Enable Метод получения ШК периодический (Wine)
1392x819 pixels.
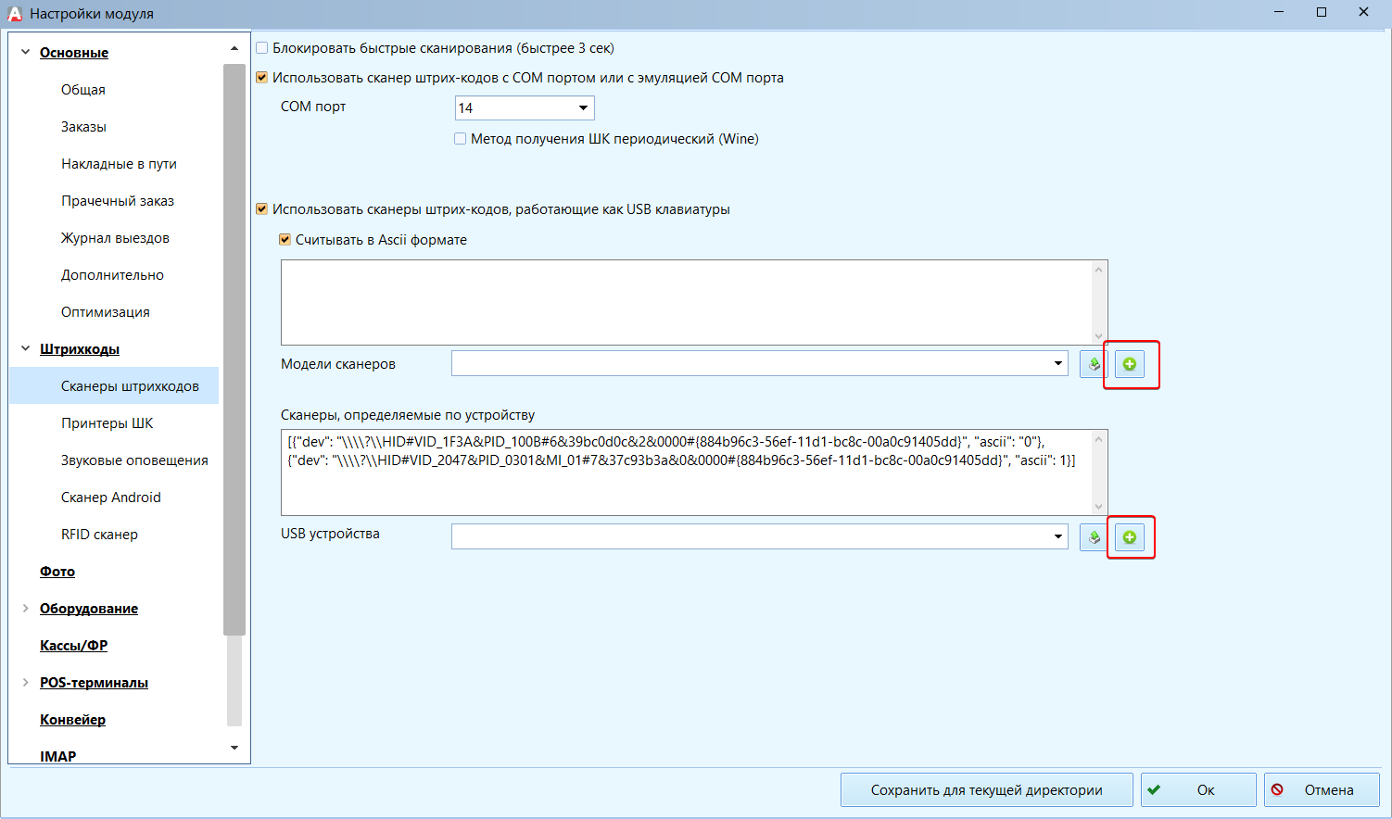coord(460,139)
